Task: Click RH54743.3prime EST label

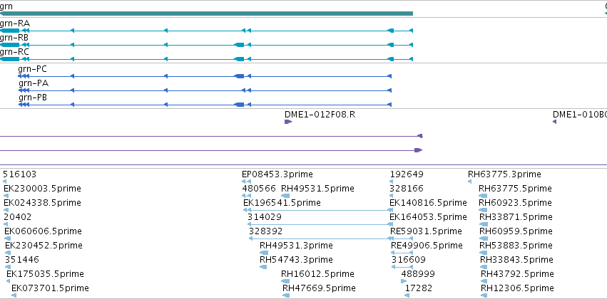Action: 296,260
